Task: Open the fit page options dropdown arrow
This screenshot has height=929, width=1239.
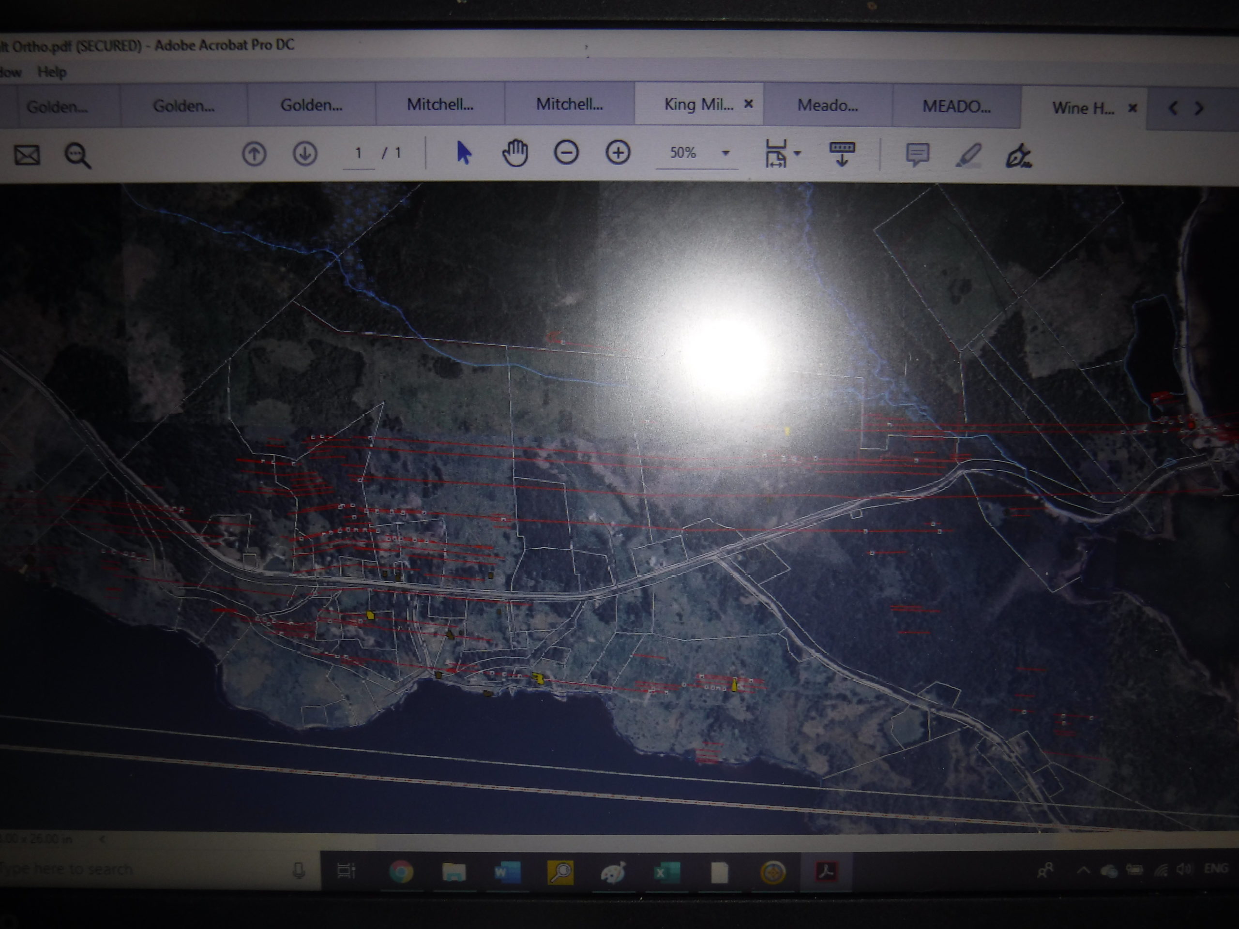Action: [x=797, y=153]
